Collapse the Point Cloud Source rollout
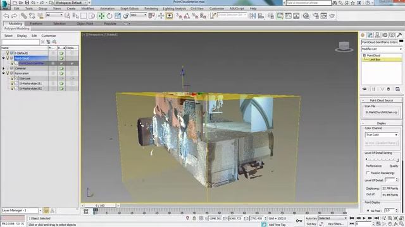 point(381,100)
